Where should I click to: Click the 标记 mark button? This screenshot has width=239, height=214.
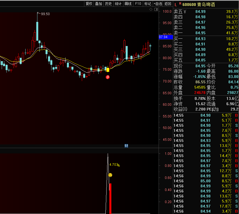click(x=148, y=4)
